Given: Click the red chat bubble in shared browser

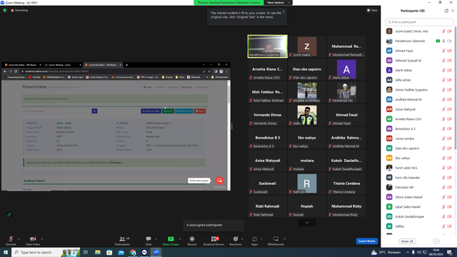Looking at the screenshot, I should click(219, 181).
